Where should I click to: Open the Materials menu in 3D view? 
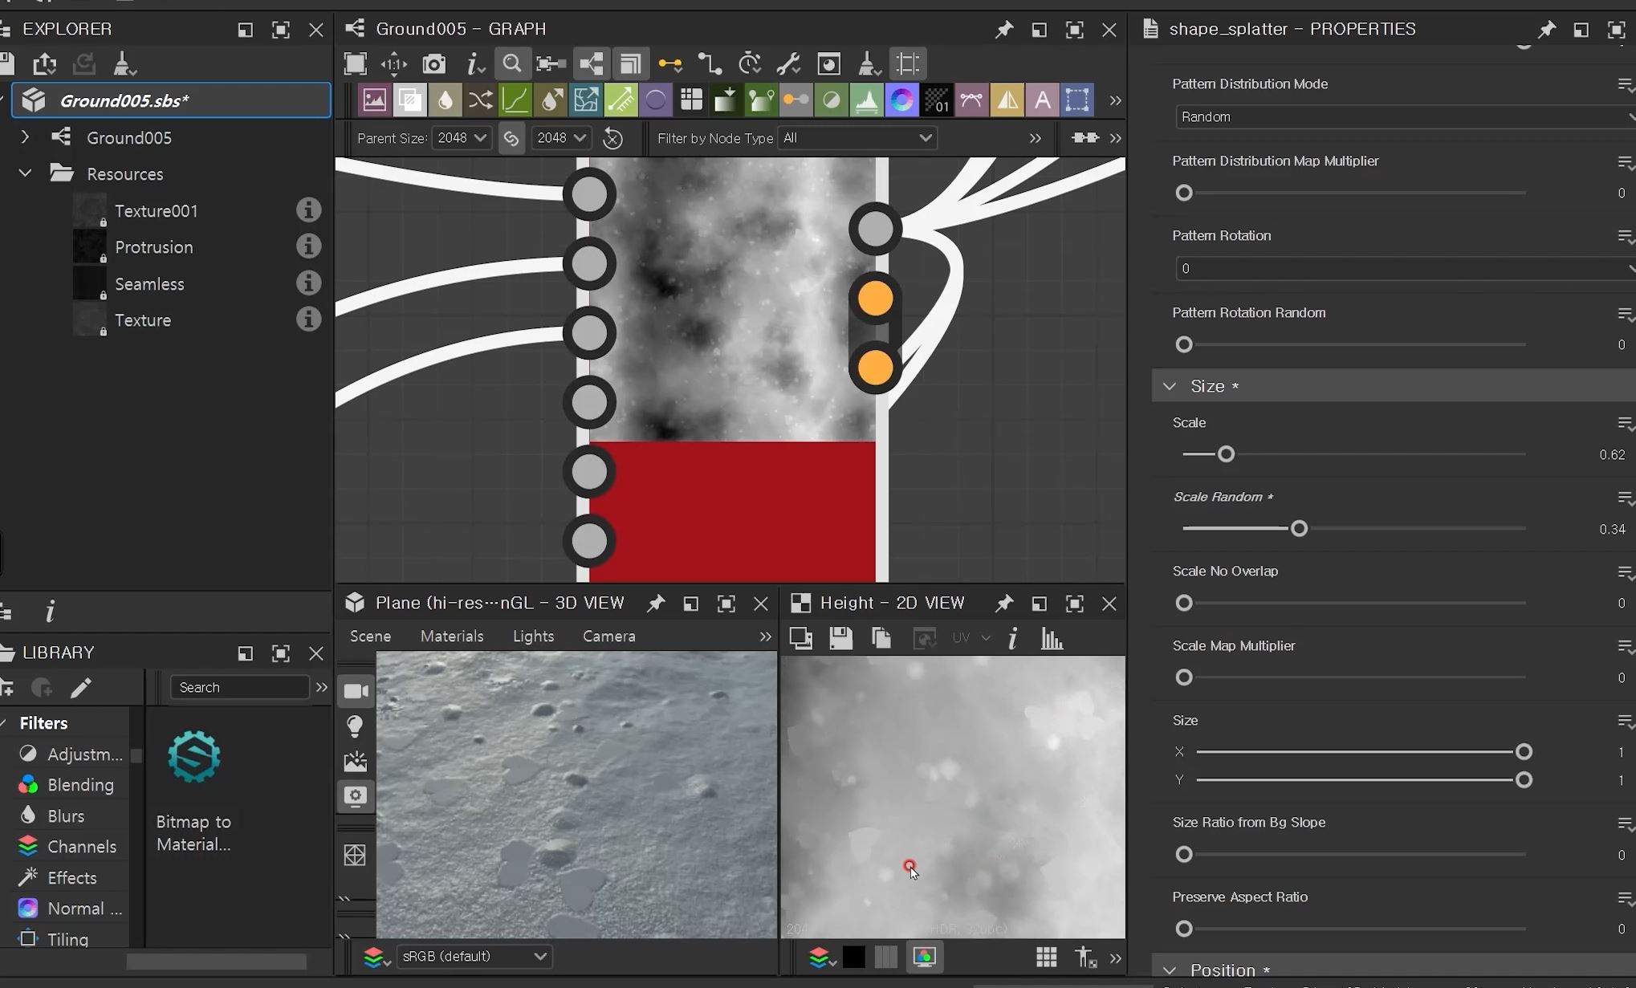[x=452, y=636]
